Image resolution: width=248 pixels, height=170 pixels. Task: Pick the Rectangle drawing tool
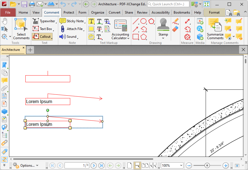tap(136, 37)
